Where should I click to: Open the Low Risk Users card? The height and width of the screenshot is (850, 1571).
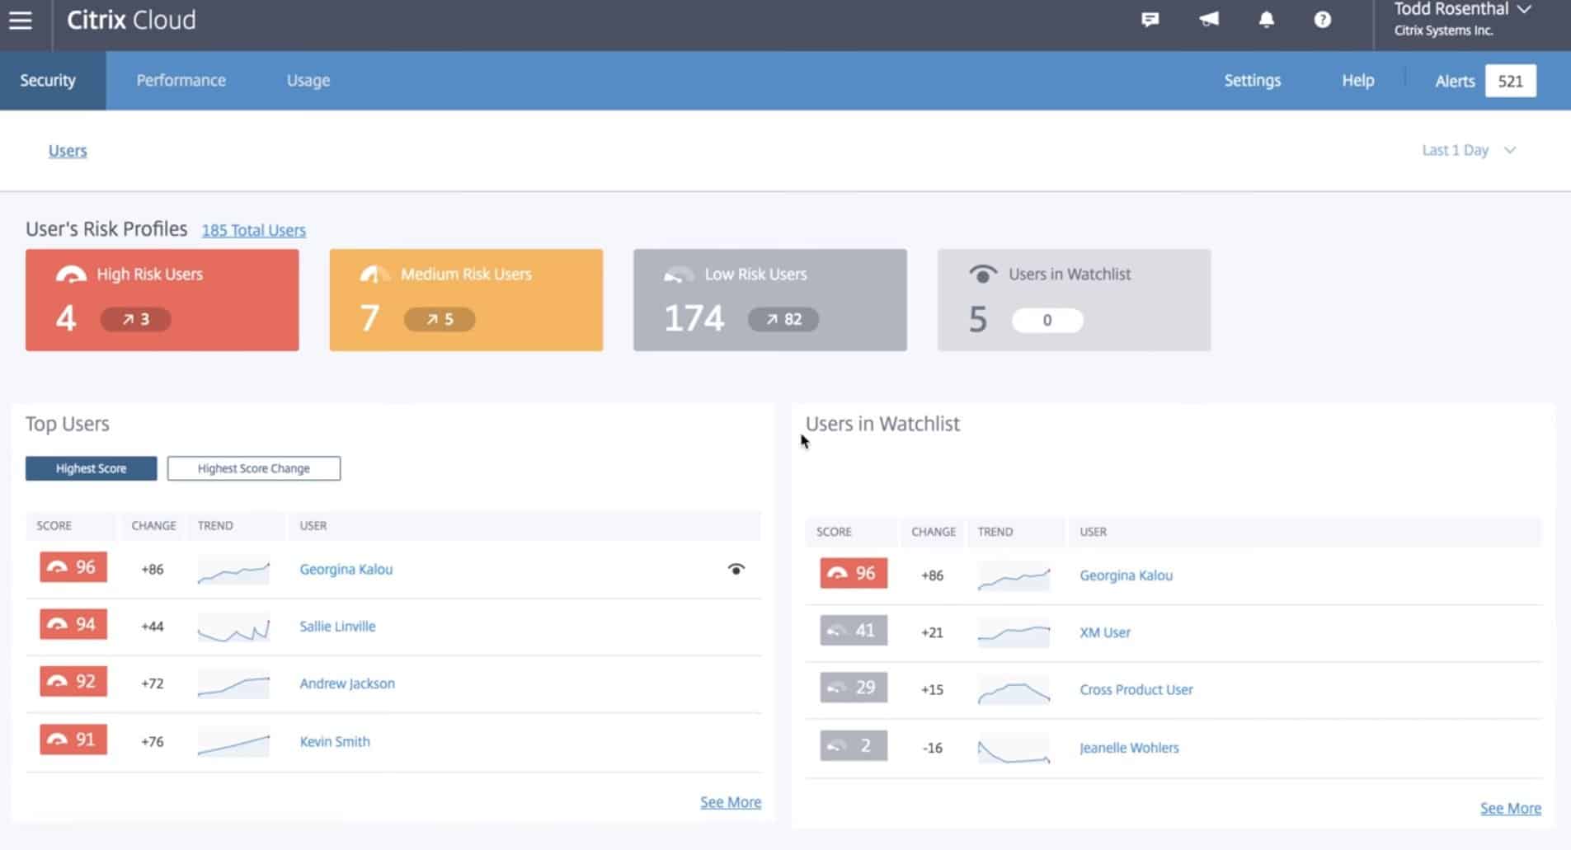[770, 300]
